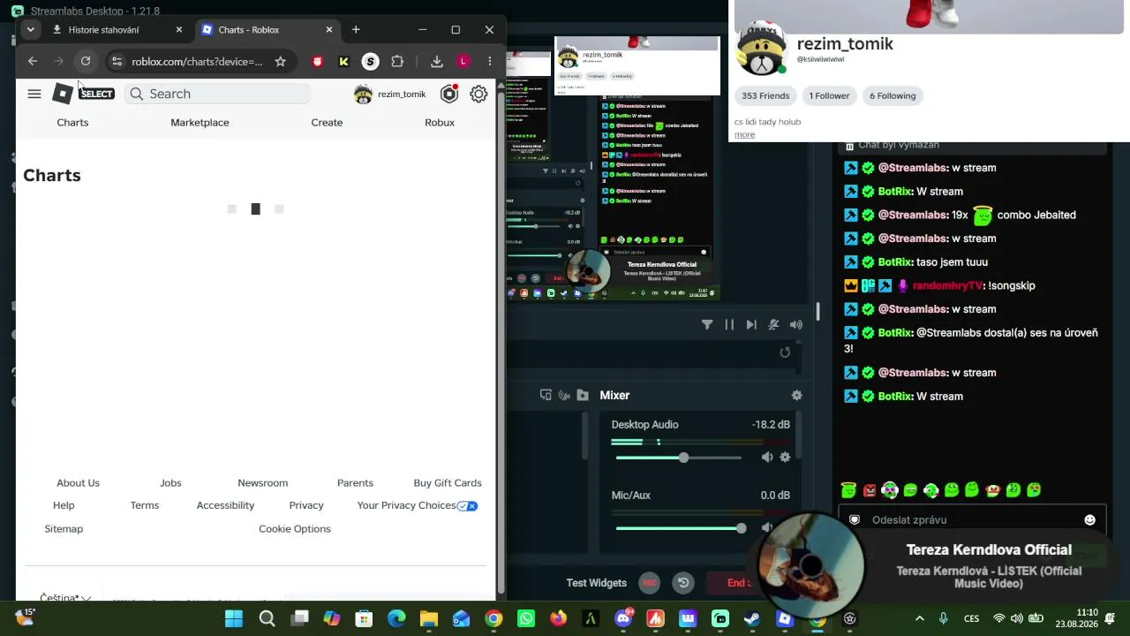Click the Roblox Search field

coord(218,94)
